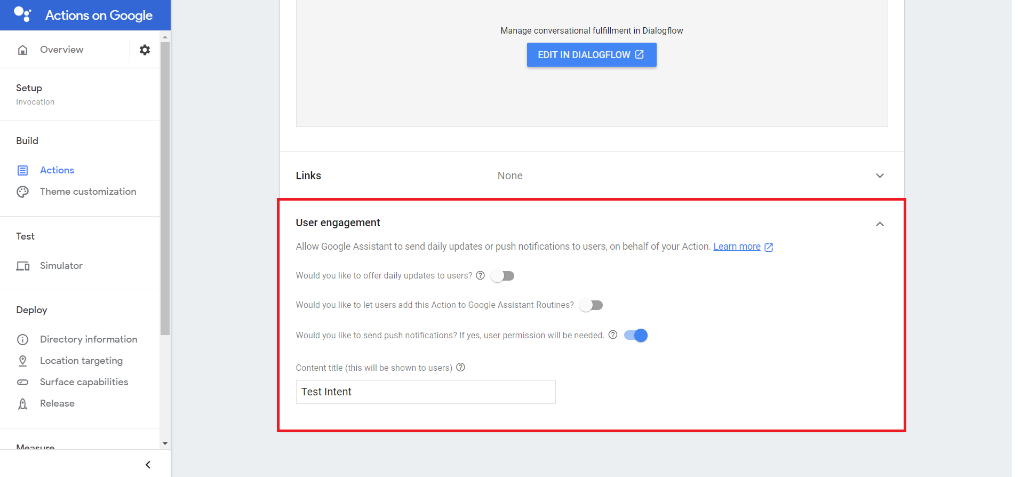Select Actions in the Build menu

57,170
